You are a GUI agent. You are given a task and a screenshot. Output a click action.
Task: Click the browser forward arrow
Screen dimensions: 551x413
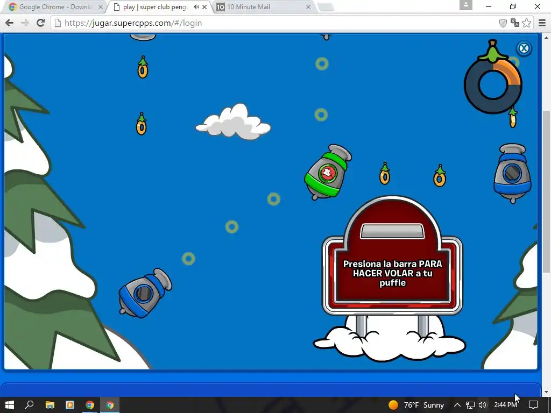pyautogui.click(x=25, y=23)
